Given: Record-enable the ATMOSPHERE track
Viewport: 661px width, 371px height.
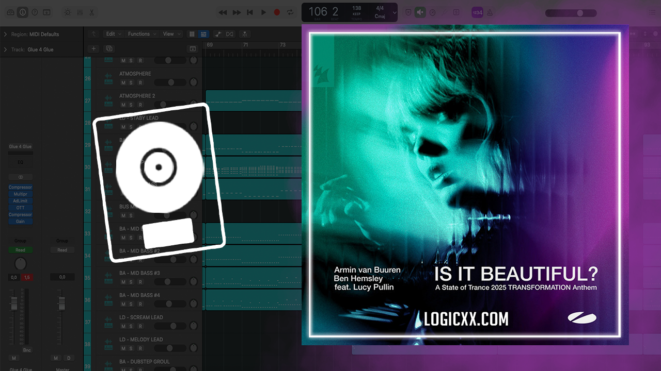Looking at the screenshot, I should click(140, 82).
